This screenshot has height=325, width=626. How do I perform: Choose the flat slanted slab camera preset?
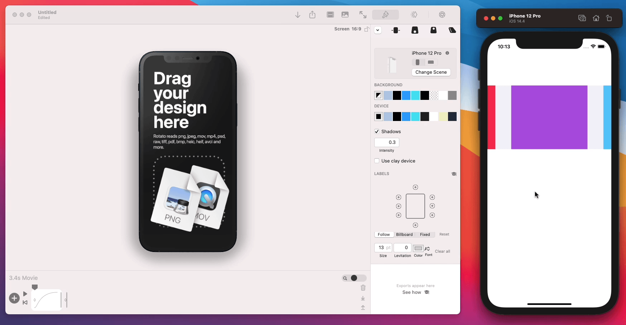pos(452,30)
